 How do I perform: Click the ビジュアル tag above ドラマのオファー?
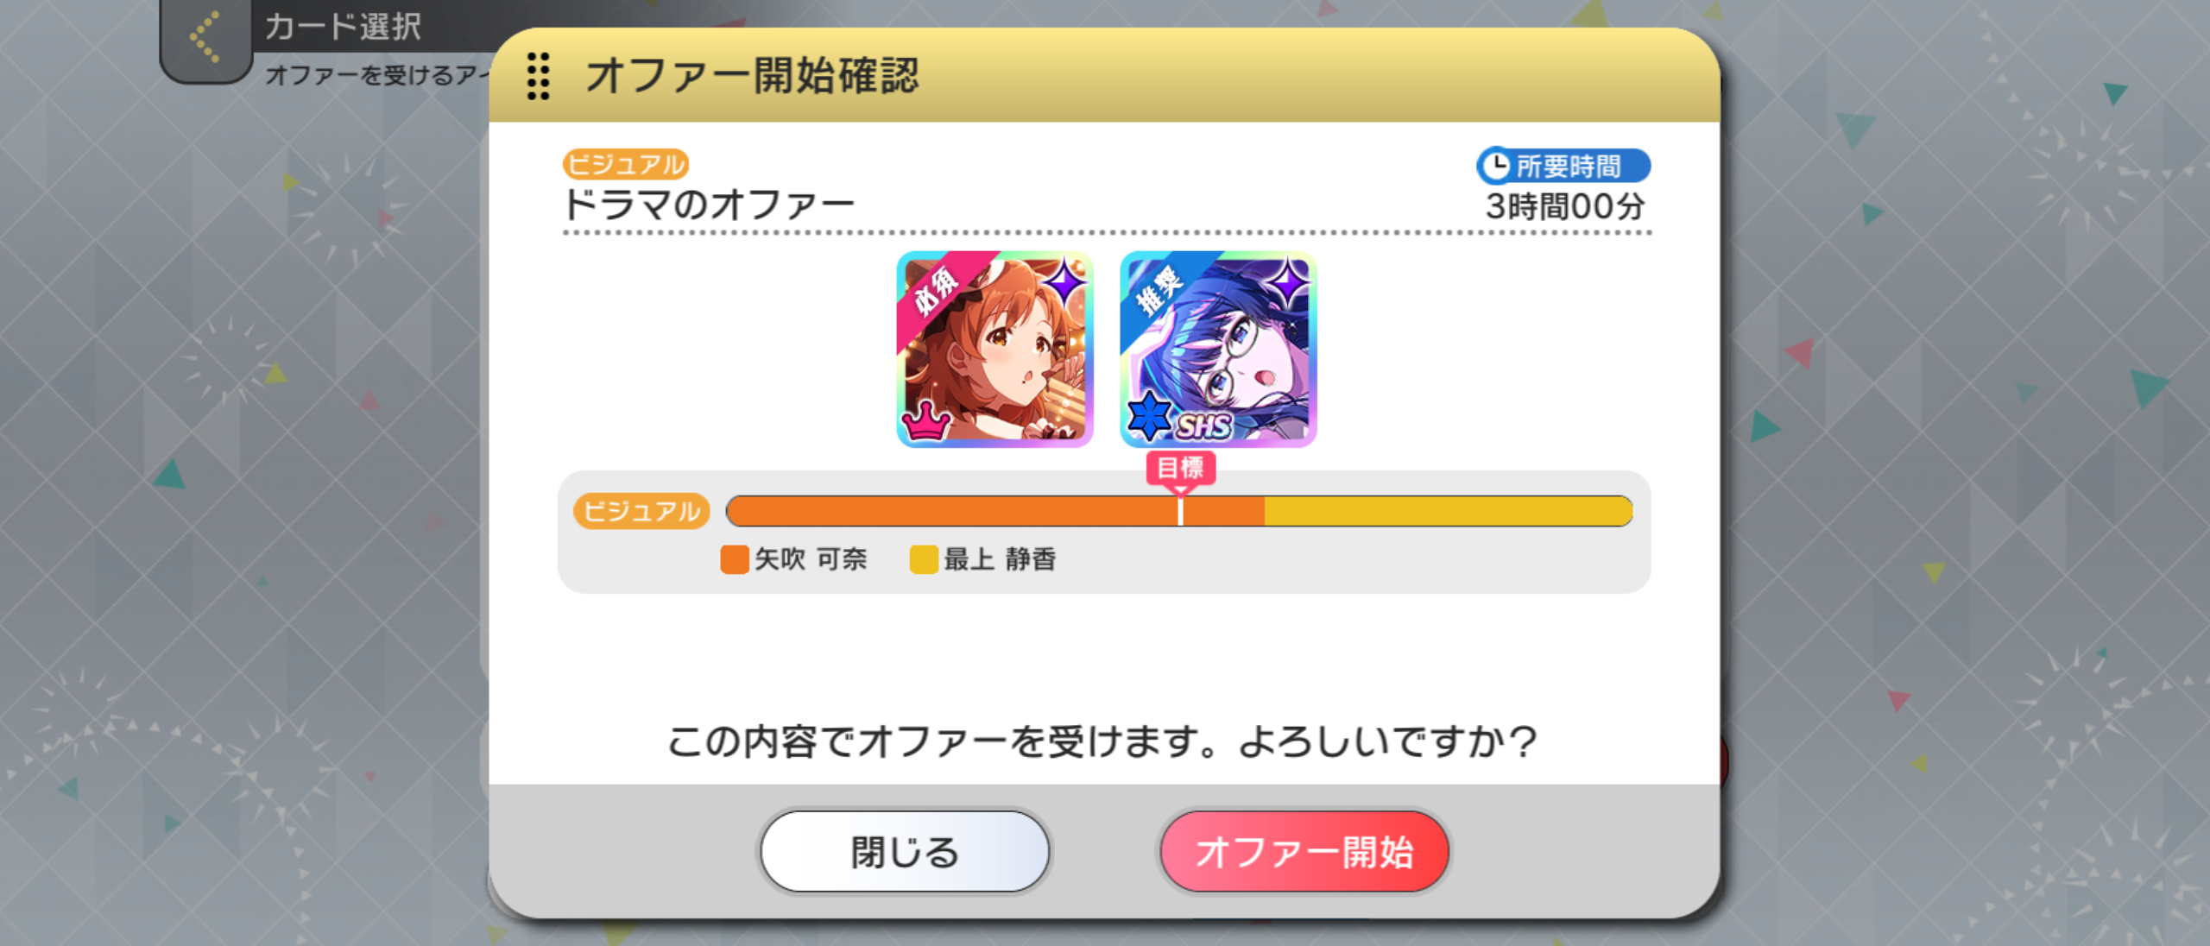(x=626, y=164)
